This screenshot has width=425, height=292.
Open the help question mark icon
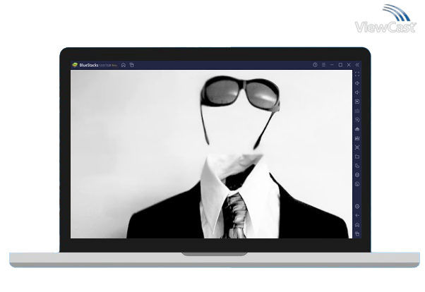coord(315,65)
